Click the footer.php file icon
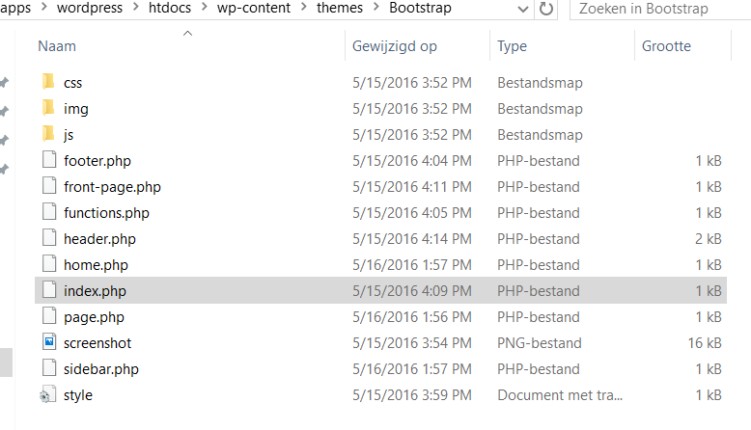The width and height of the screenshot is (751, 430). pos(49,160)
